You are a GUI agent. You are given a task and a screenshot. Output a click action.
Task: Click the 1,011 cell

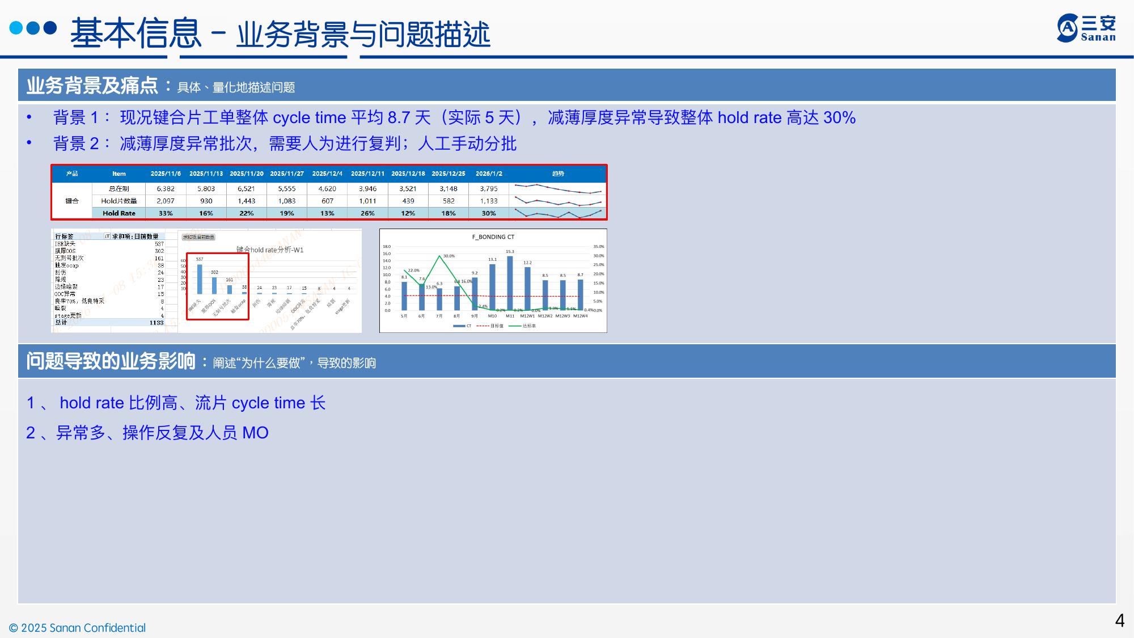367,201
